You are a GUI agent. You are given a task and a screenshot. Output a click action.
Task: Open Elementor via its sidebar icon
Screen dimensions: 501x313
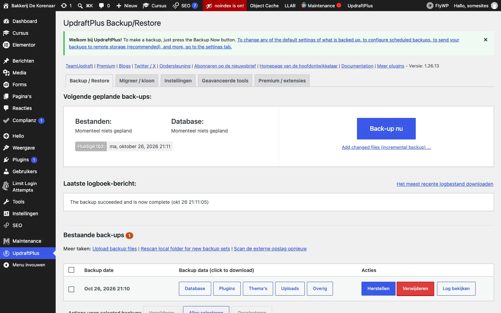6,45
